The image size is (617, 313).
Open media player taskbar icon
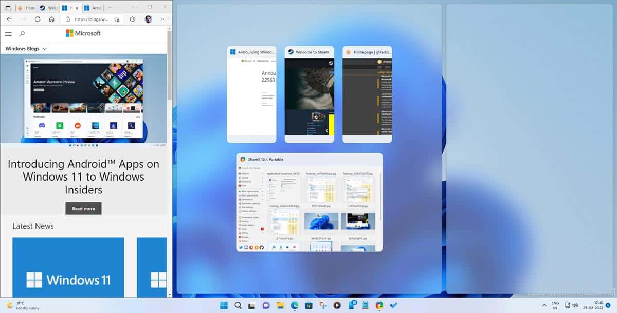click(x=337, y=305)
